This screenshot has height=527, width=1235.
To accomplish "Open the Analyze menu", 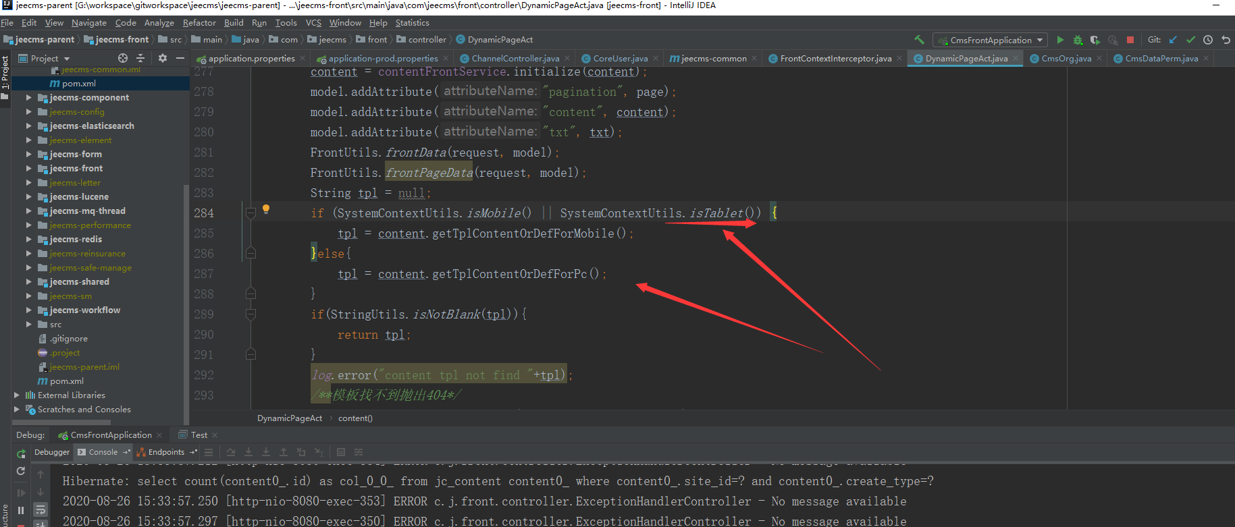I will tap(159, 22).
